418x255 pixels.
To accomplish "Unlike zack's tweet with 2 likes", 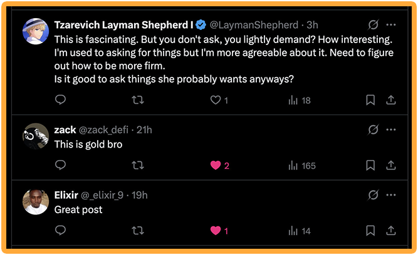I will click(216, 166).
